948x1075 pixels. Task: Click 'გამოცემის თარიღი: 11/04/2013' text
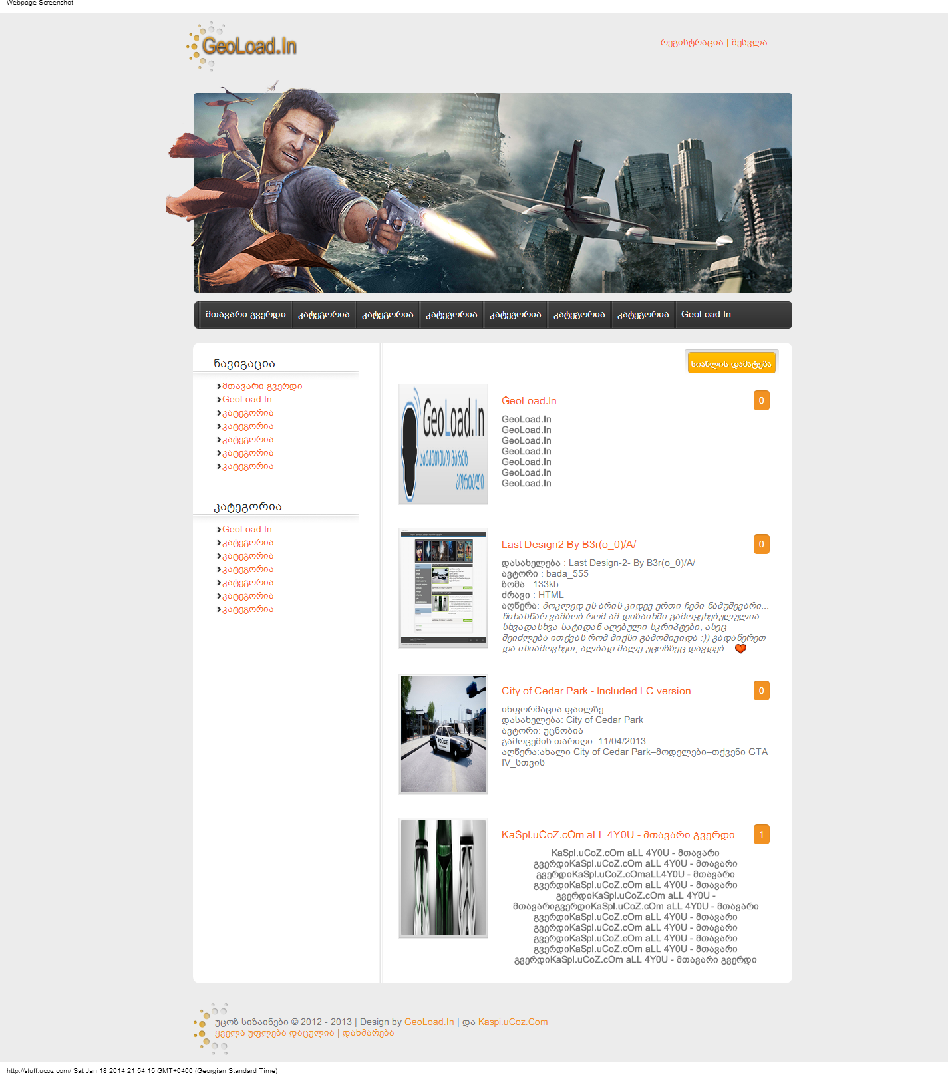click(573, 742)
